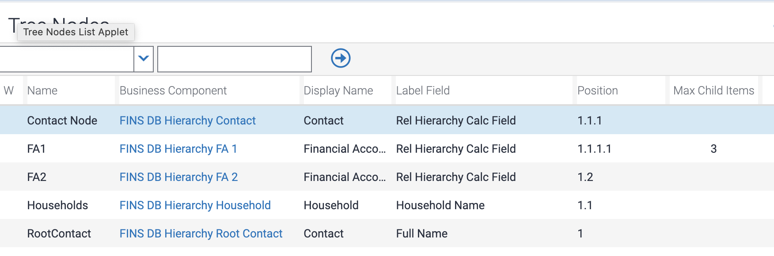
Task: Select the FA1 row name cell
Action: [37, 149]
